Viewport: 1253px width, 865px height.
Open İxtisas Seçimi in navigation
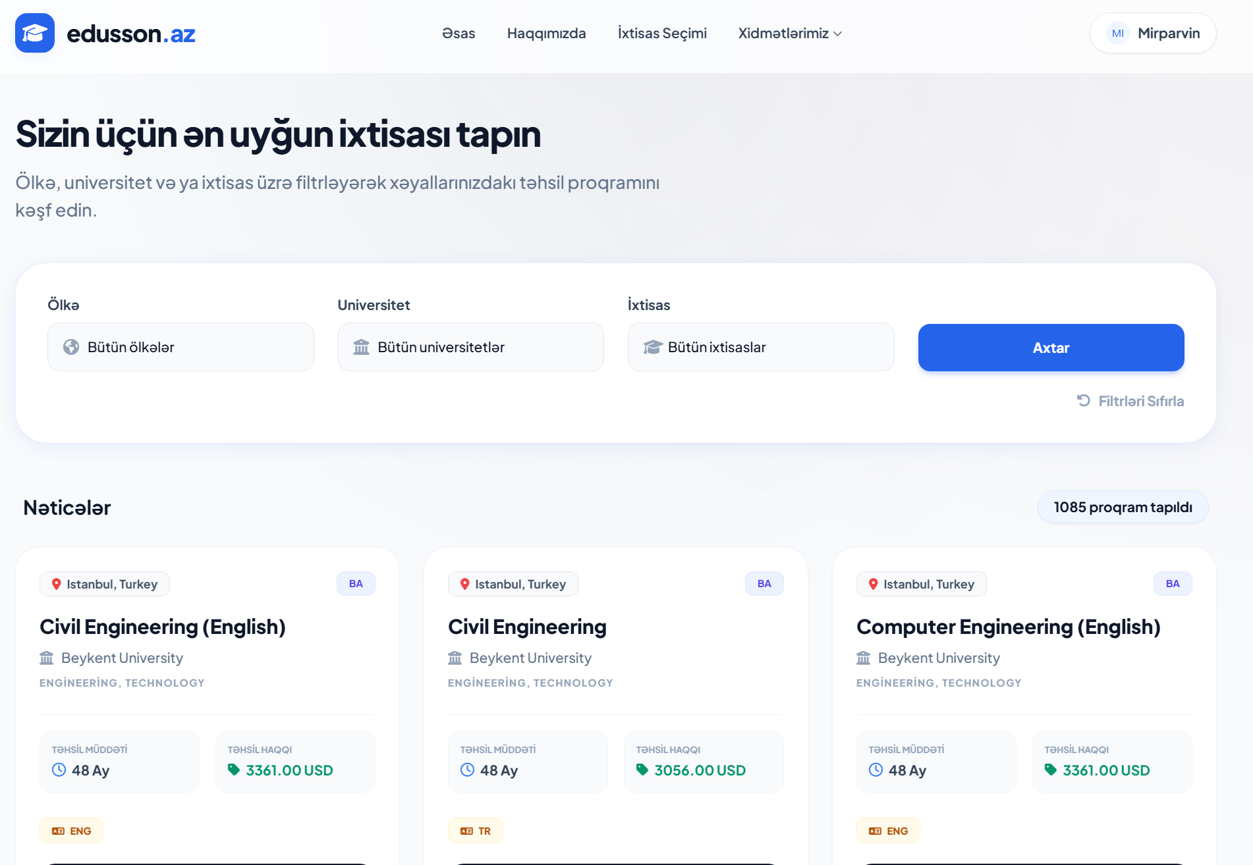pyautogui.click(x=662, y=33)
